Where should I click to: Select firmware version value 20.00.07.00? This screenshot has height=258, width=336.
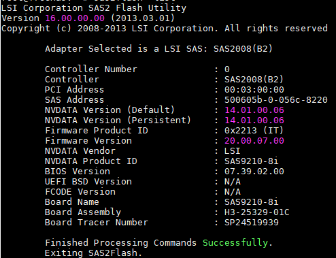pyautogui.click(x=254, y=141)
